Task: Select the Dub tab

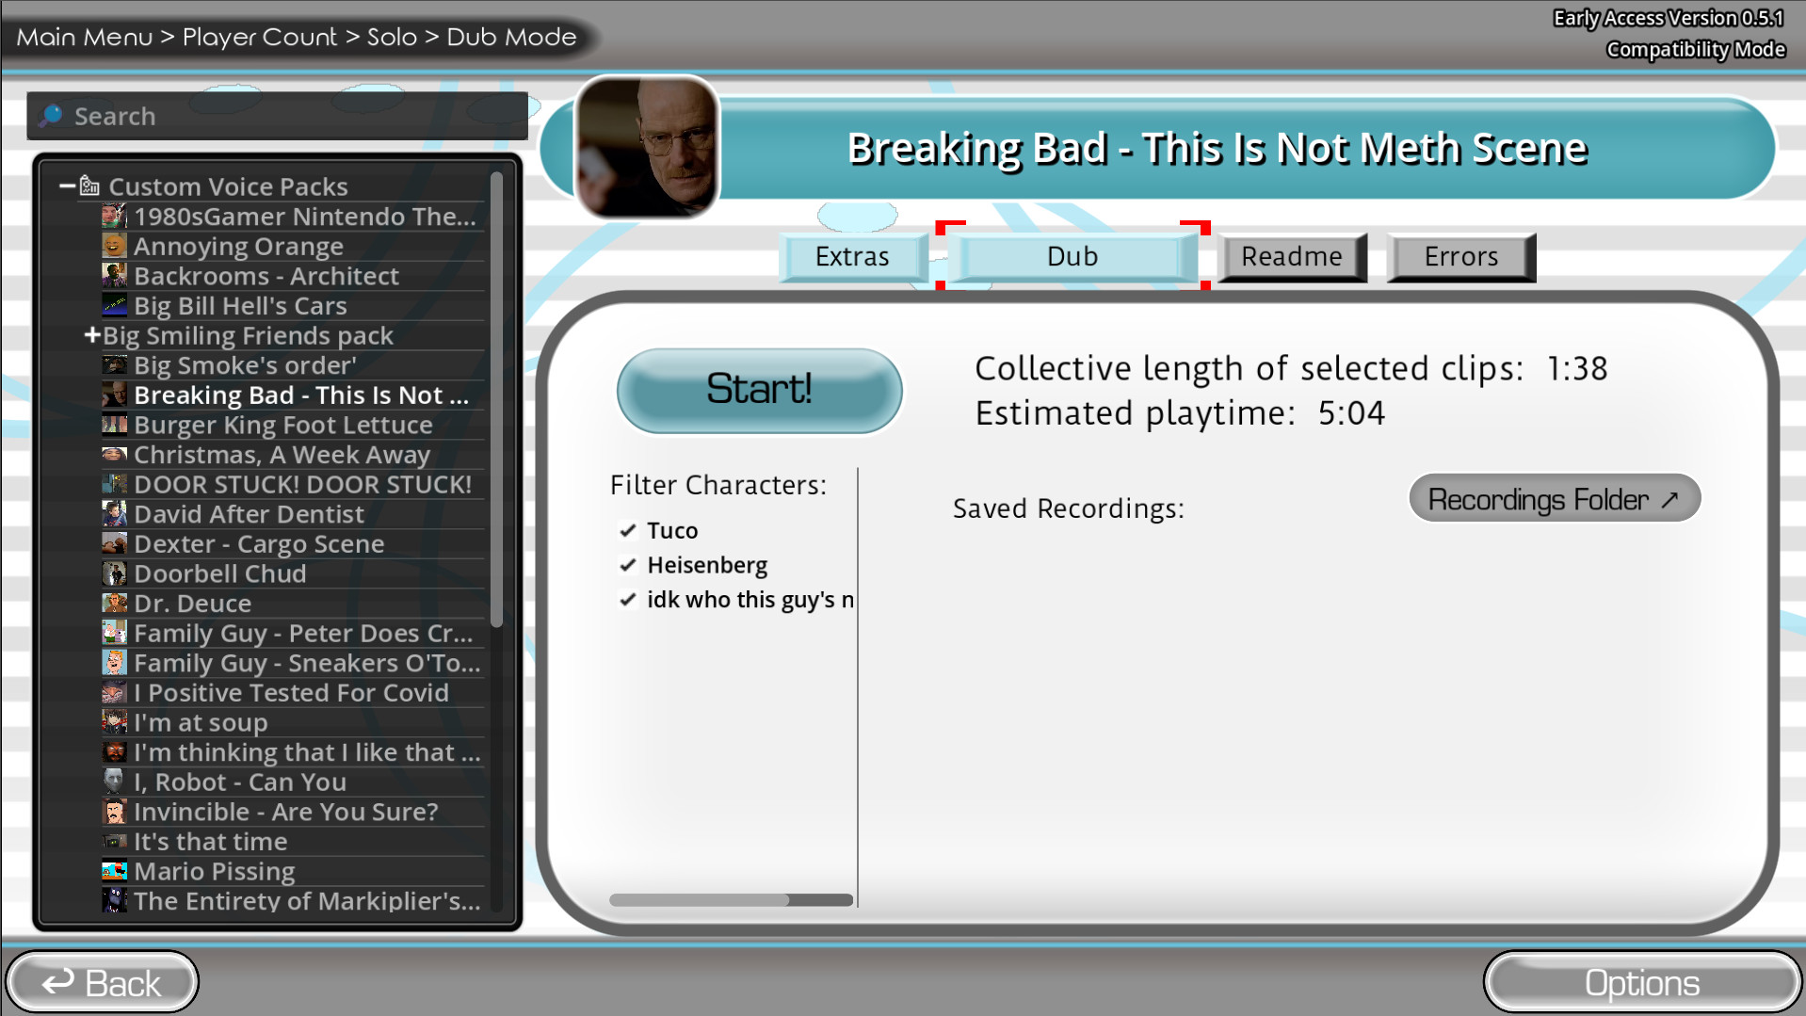Action: point(1072,256)
